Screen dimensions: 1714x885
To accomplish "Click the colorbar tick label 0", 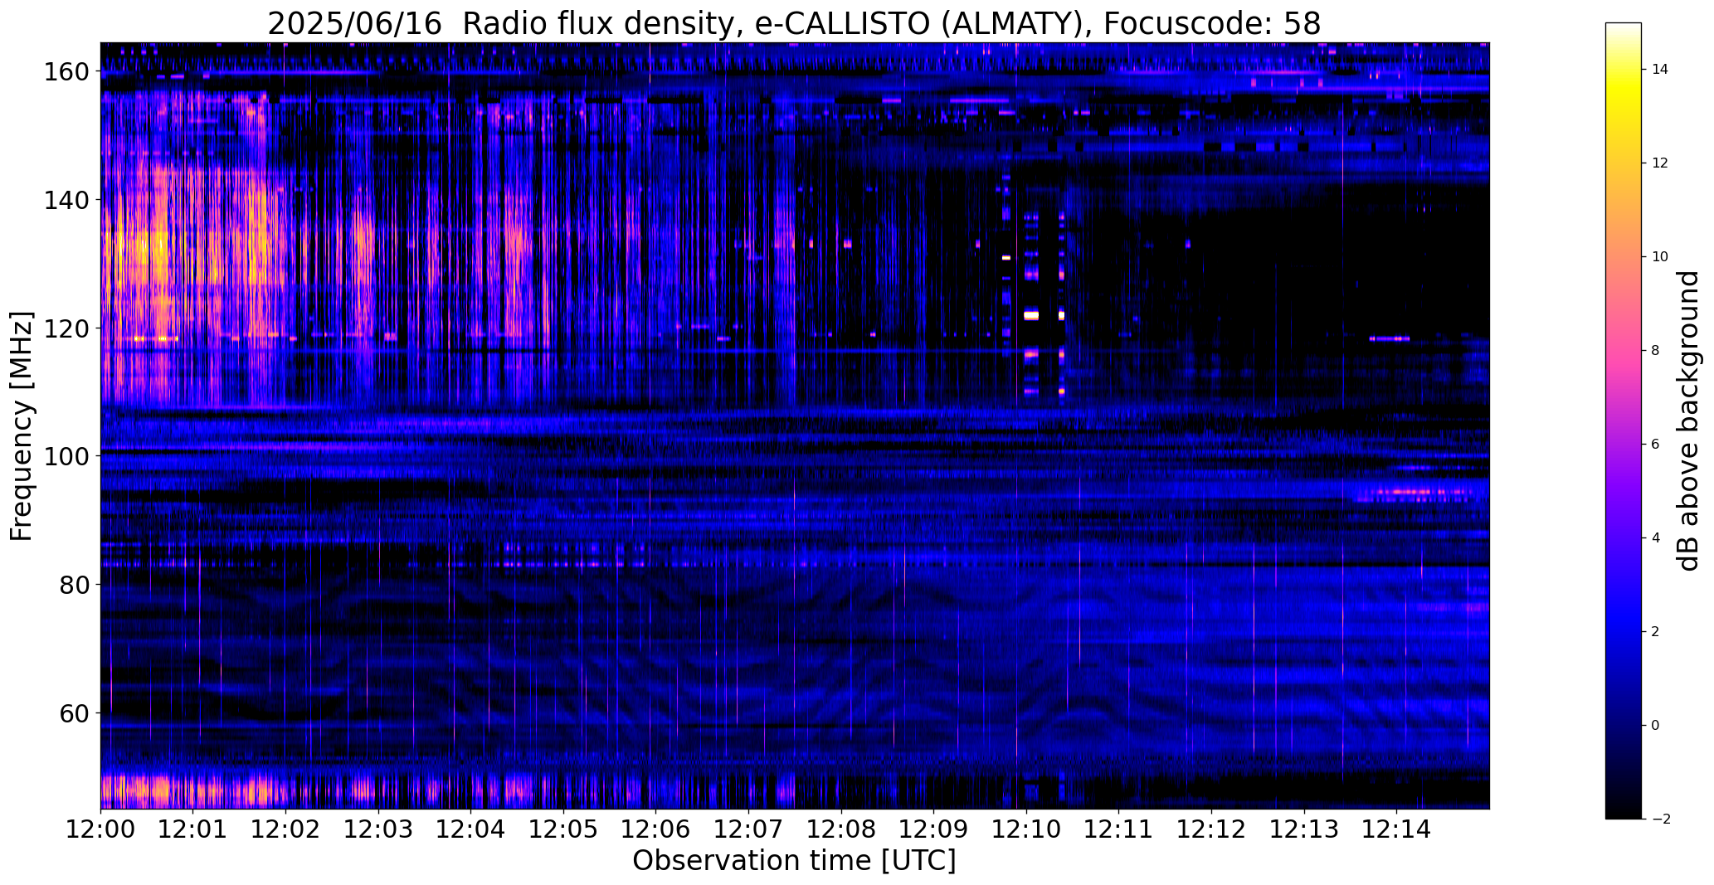I will click(1656, 726).
